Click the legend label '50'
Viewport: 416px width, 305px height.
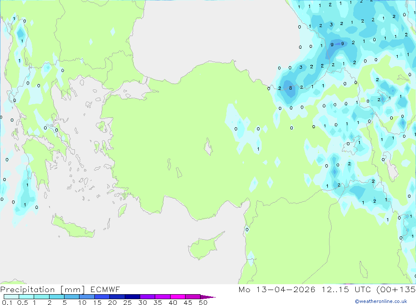click(x=203, y=303)
